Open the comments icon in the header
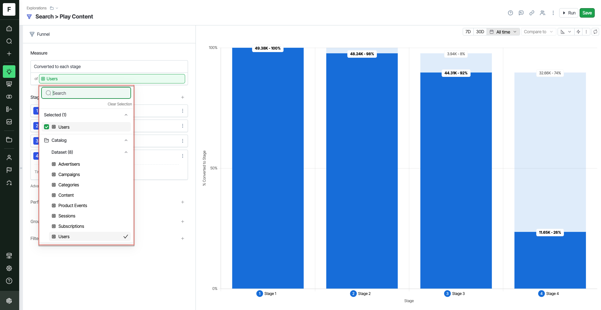The width and height of the screenshot is (601, 310). coord(521,13)
